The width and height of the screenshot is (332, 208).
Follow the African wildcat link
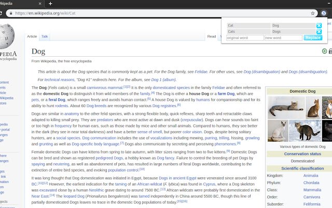click(x=149, y=184)
